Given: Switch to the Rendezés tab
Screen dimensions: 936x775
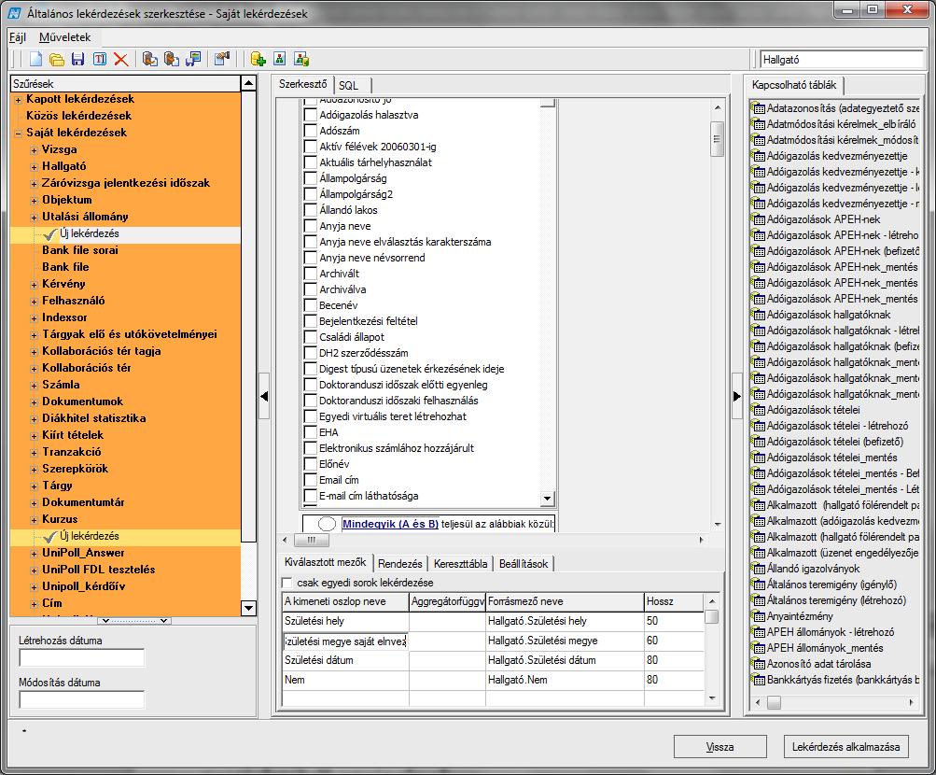Looking at the screenshot, I should 400,564.
